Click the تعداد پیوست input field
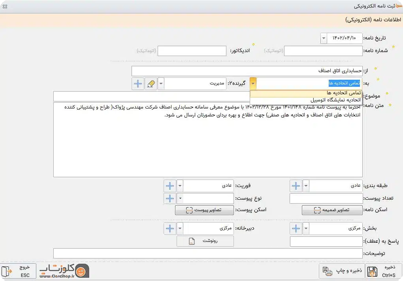The width and height of the screenshot is (403, 281). [326, 199]
